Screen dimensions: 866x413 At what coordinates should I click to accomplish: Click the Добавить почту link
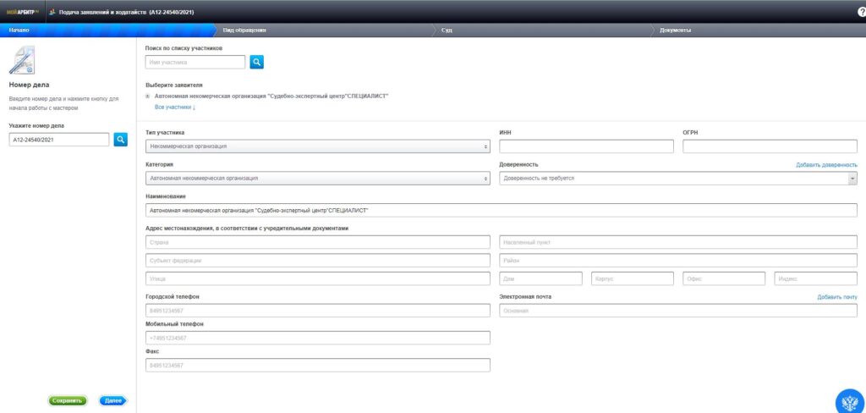click(x=836, y=297)
